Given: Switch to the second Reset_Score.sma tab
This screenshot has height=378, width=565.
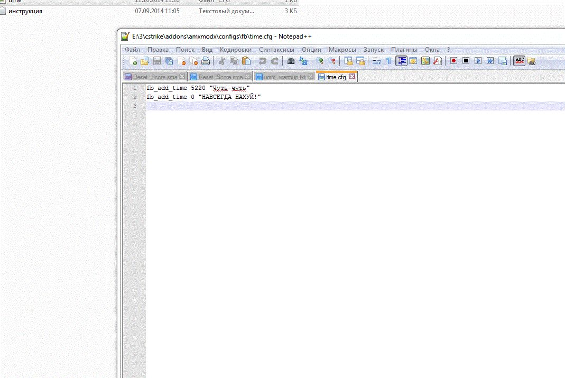Looking at the screenshot, I should pyautogui.click(x=220, y=77).
